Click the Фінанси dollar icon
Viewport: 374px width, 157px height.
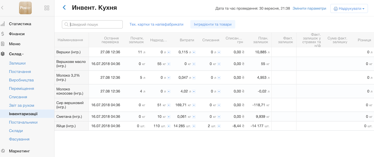pos(3,34)
